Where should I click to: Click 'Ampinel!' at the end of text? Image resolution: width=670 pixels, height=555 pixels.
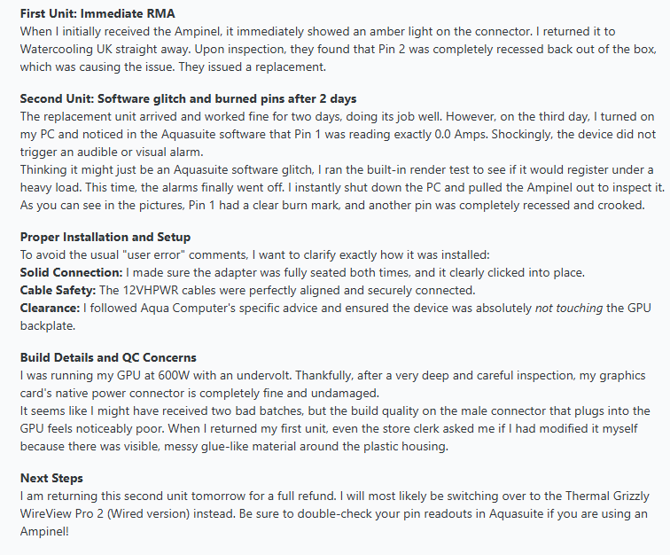(44, 531)
